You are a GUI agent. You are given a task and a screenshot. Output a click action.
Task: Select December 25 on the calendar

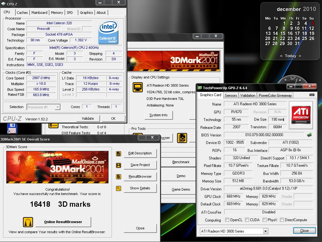click(x=304, y=38)
